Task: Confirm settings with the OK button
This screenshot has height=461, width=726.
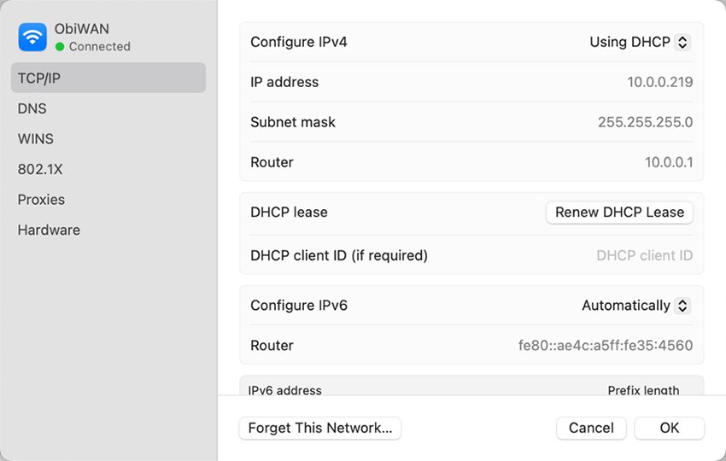Action: tap(669, 428)
